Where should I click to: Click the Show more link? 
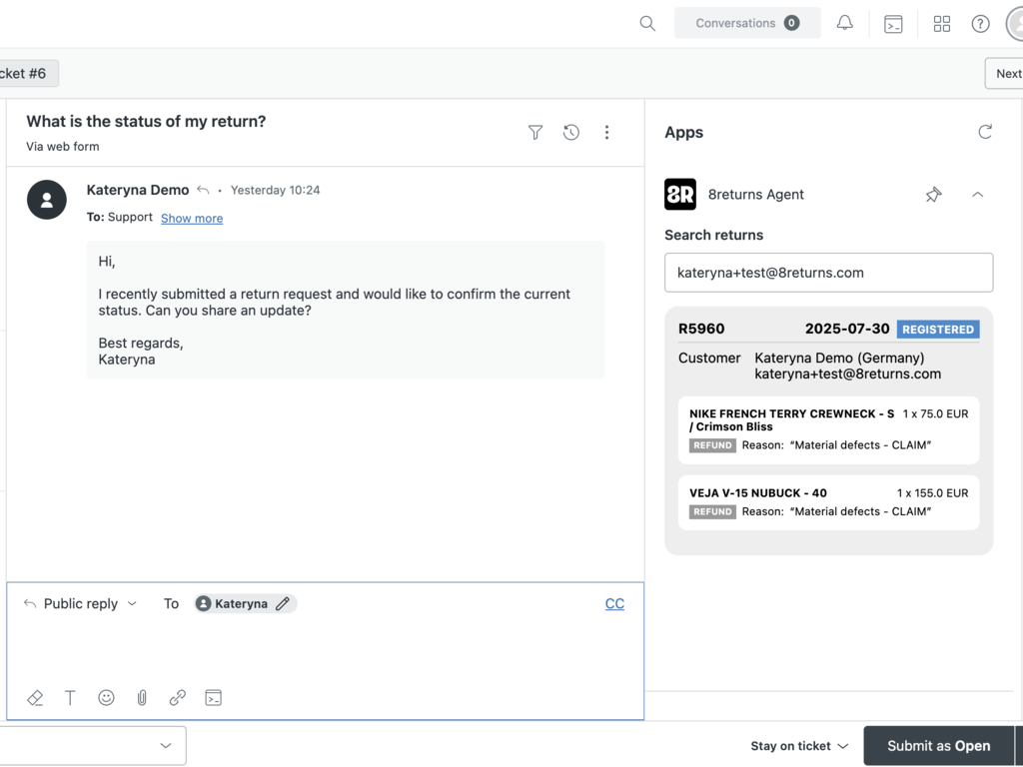[x=192, y=218]
